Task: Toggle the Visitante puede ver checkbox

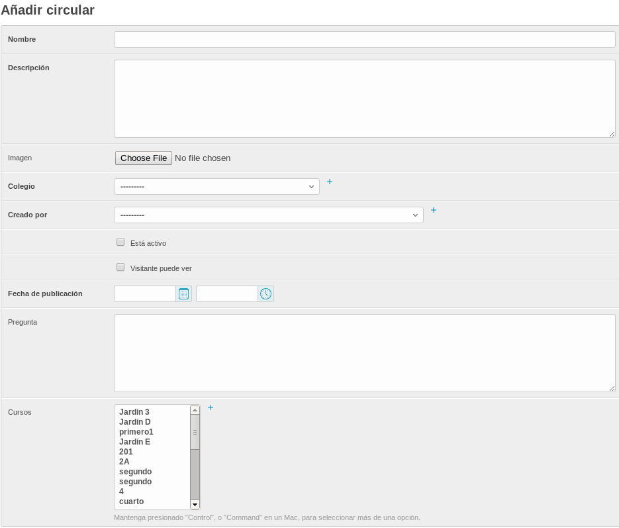Action: click(120, 268)
